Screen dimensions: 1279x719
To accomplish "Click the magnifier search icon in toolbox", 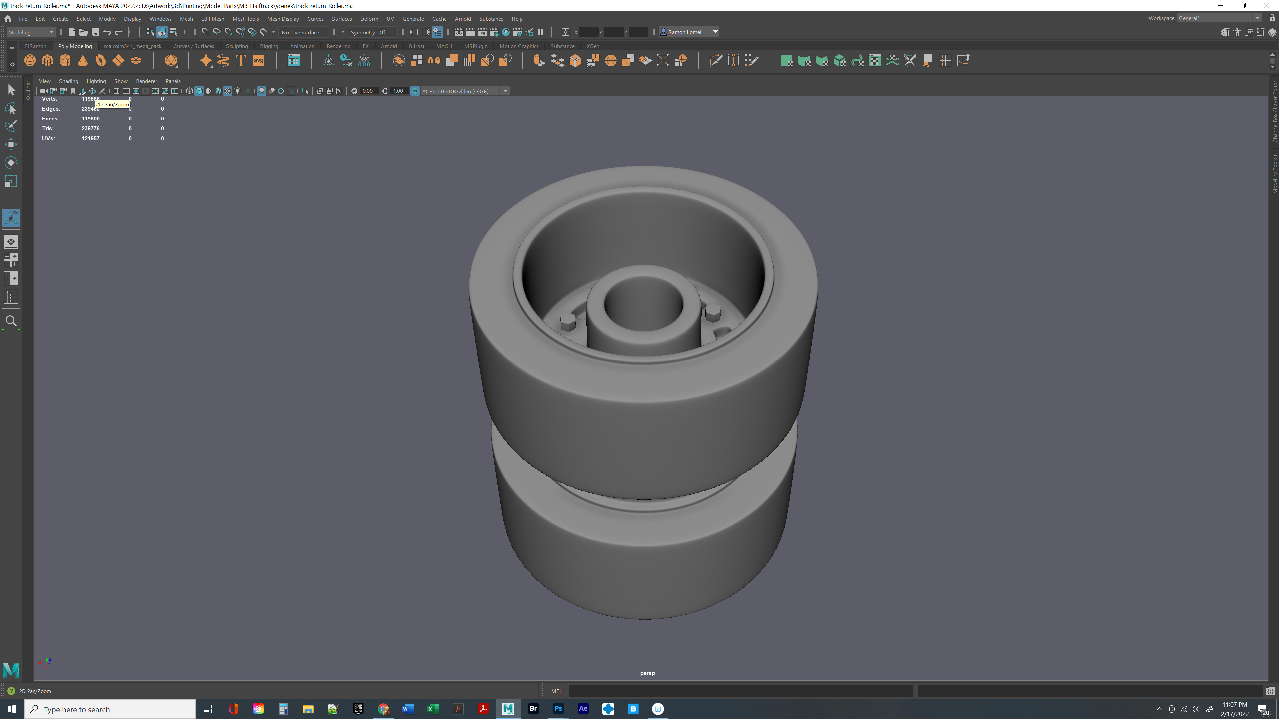I will 11,321.
